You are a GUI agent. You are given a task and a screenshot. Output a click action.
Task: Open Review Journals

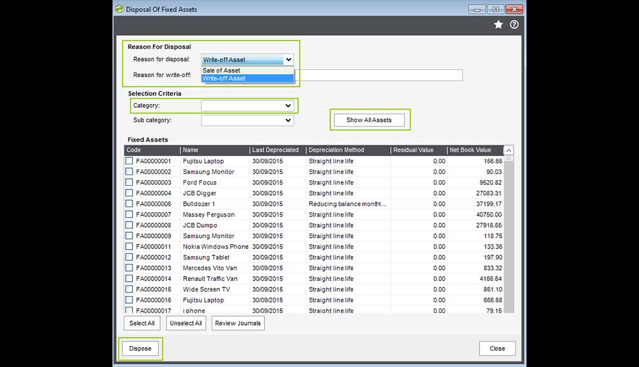click(x=238, y=323)
